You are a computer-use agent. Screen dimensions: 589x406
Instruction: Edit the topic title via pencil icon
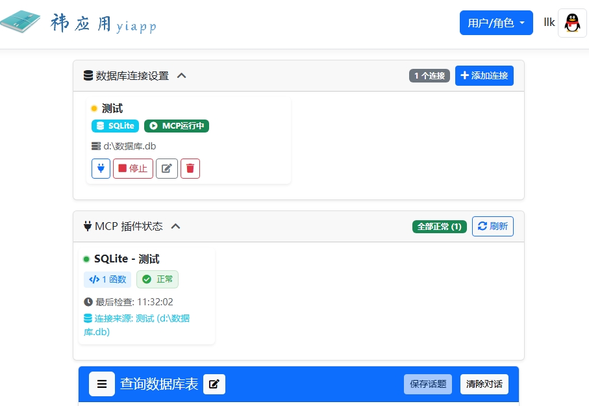pyautogui.click(x=214, y=384)
